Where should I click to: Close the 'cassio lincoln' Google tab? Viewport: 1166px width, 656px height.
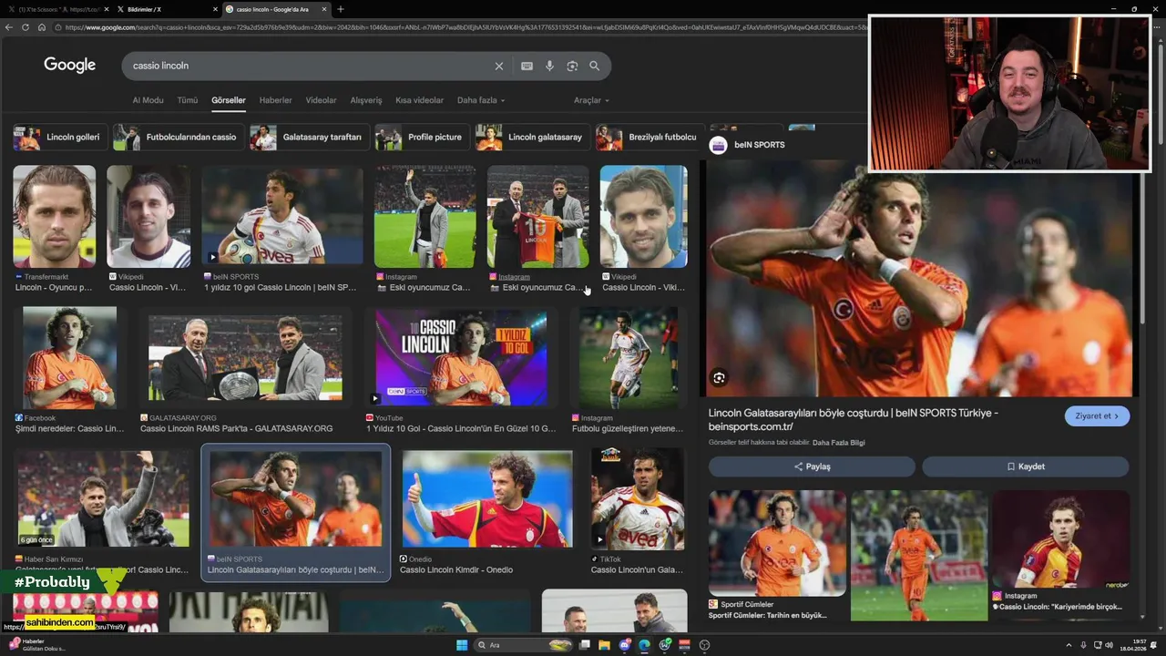(323, 9)
